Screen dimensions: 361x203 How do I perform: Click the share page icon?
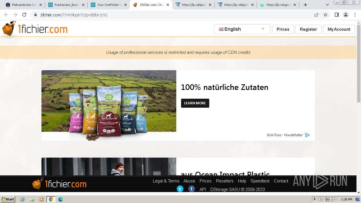click(316, 15)
